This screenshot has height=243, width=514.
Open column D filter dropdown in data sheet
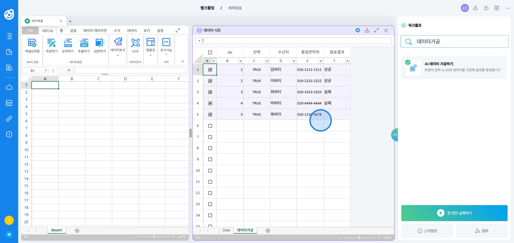tap(294, 61)
